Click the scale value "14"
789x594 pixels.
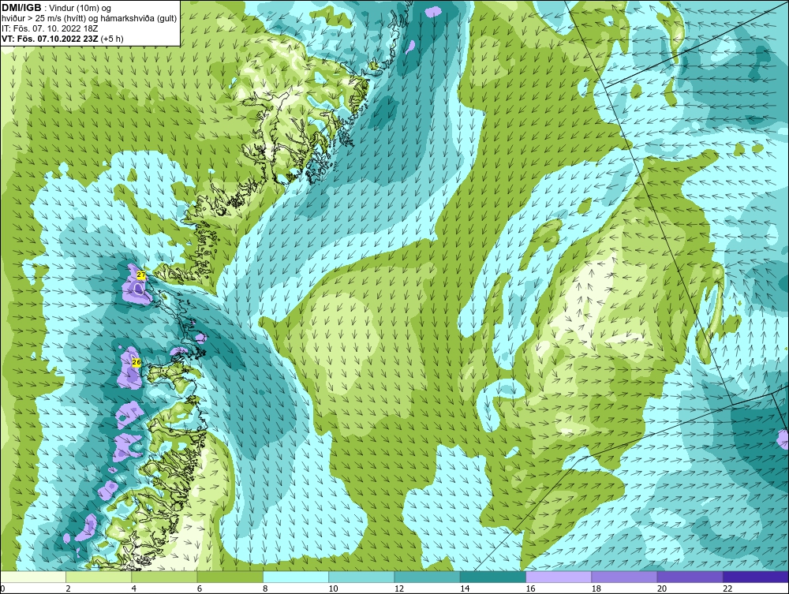pos(465,589)
